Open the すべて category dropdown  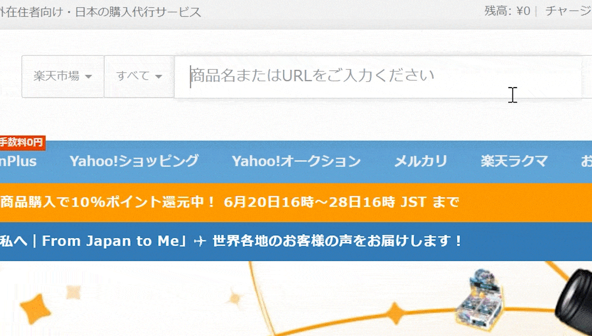click(x=139, y=77)
